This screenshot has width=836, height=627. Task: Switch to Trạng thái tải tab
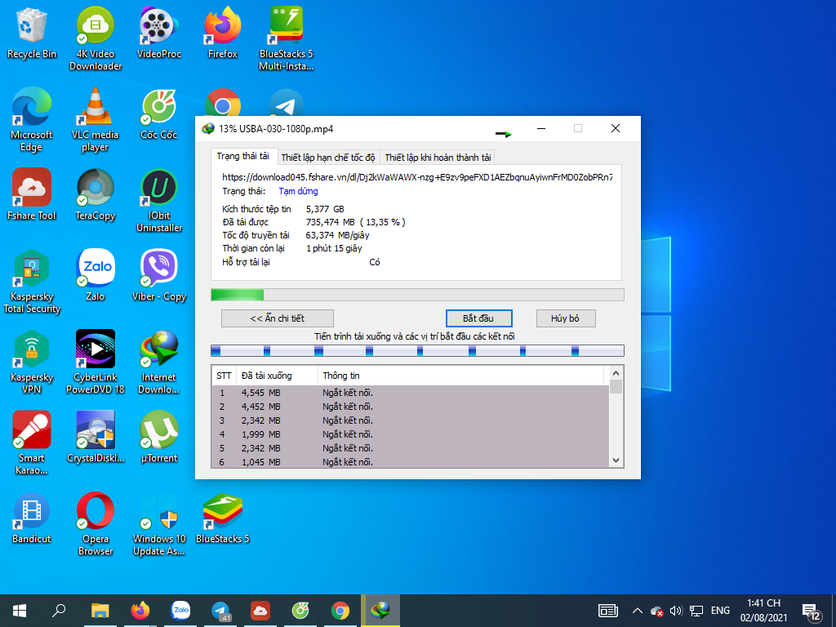click(x=243, y=156)
